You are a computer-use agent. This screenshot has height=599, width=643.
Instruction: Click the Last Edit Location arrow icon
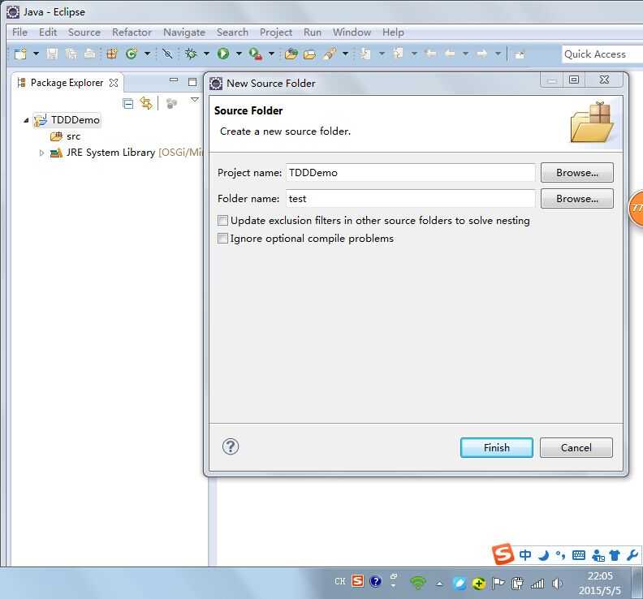[430, 54]
